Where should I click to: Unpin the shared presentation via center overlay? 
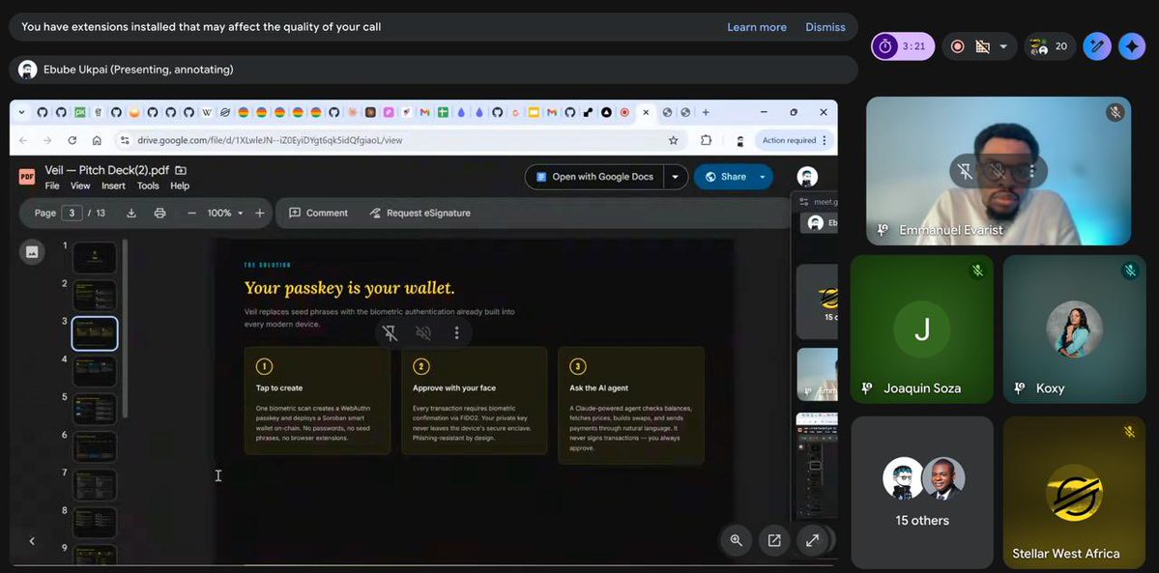tap(391, 333)
